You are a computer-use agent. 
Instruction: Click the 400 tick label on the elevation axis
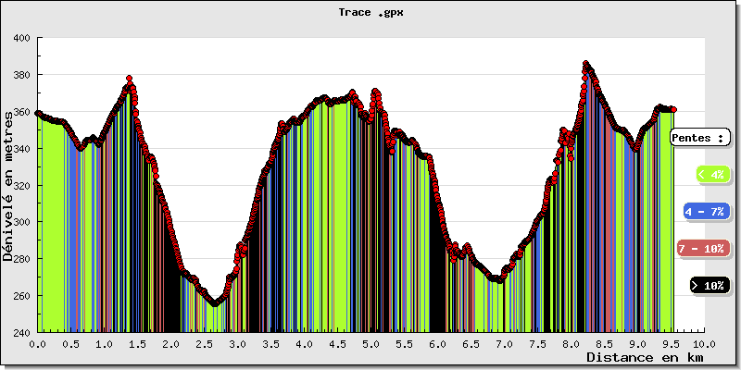pos(22,38)
